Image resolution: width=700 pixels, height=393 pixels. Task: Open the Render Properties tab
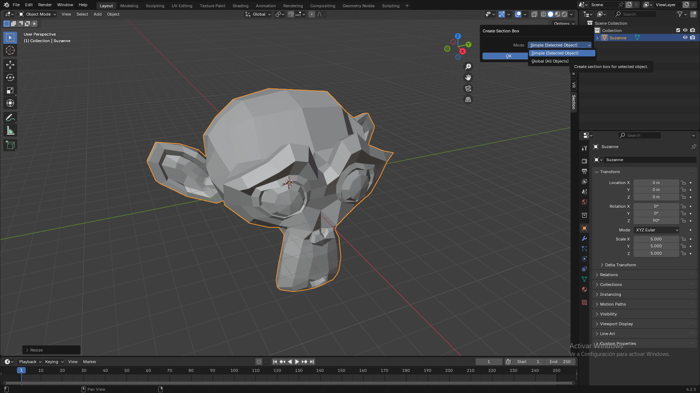pyautogui.click(x=584, y=160)
